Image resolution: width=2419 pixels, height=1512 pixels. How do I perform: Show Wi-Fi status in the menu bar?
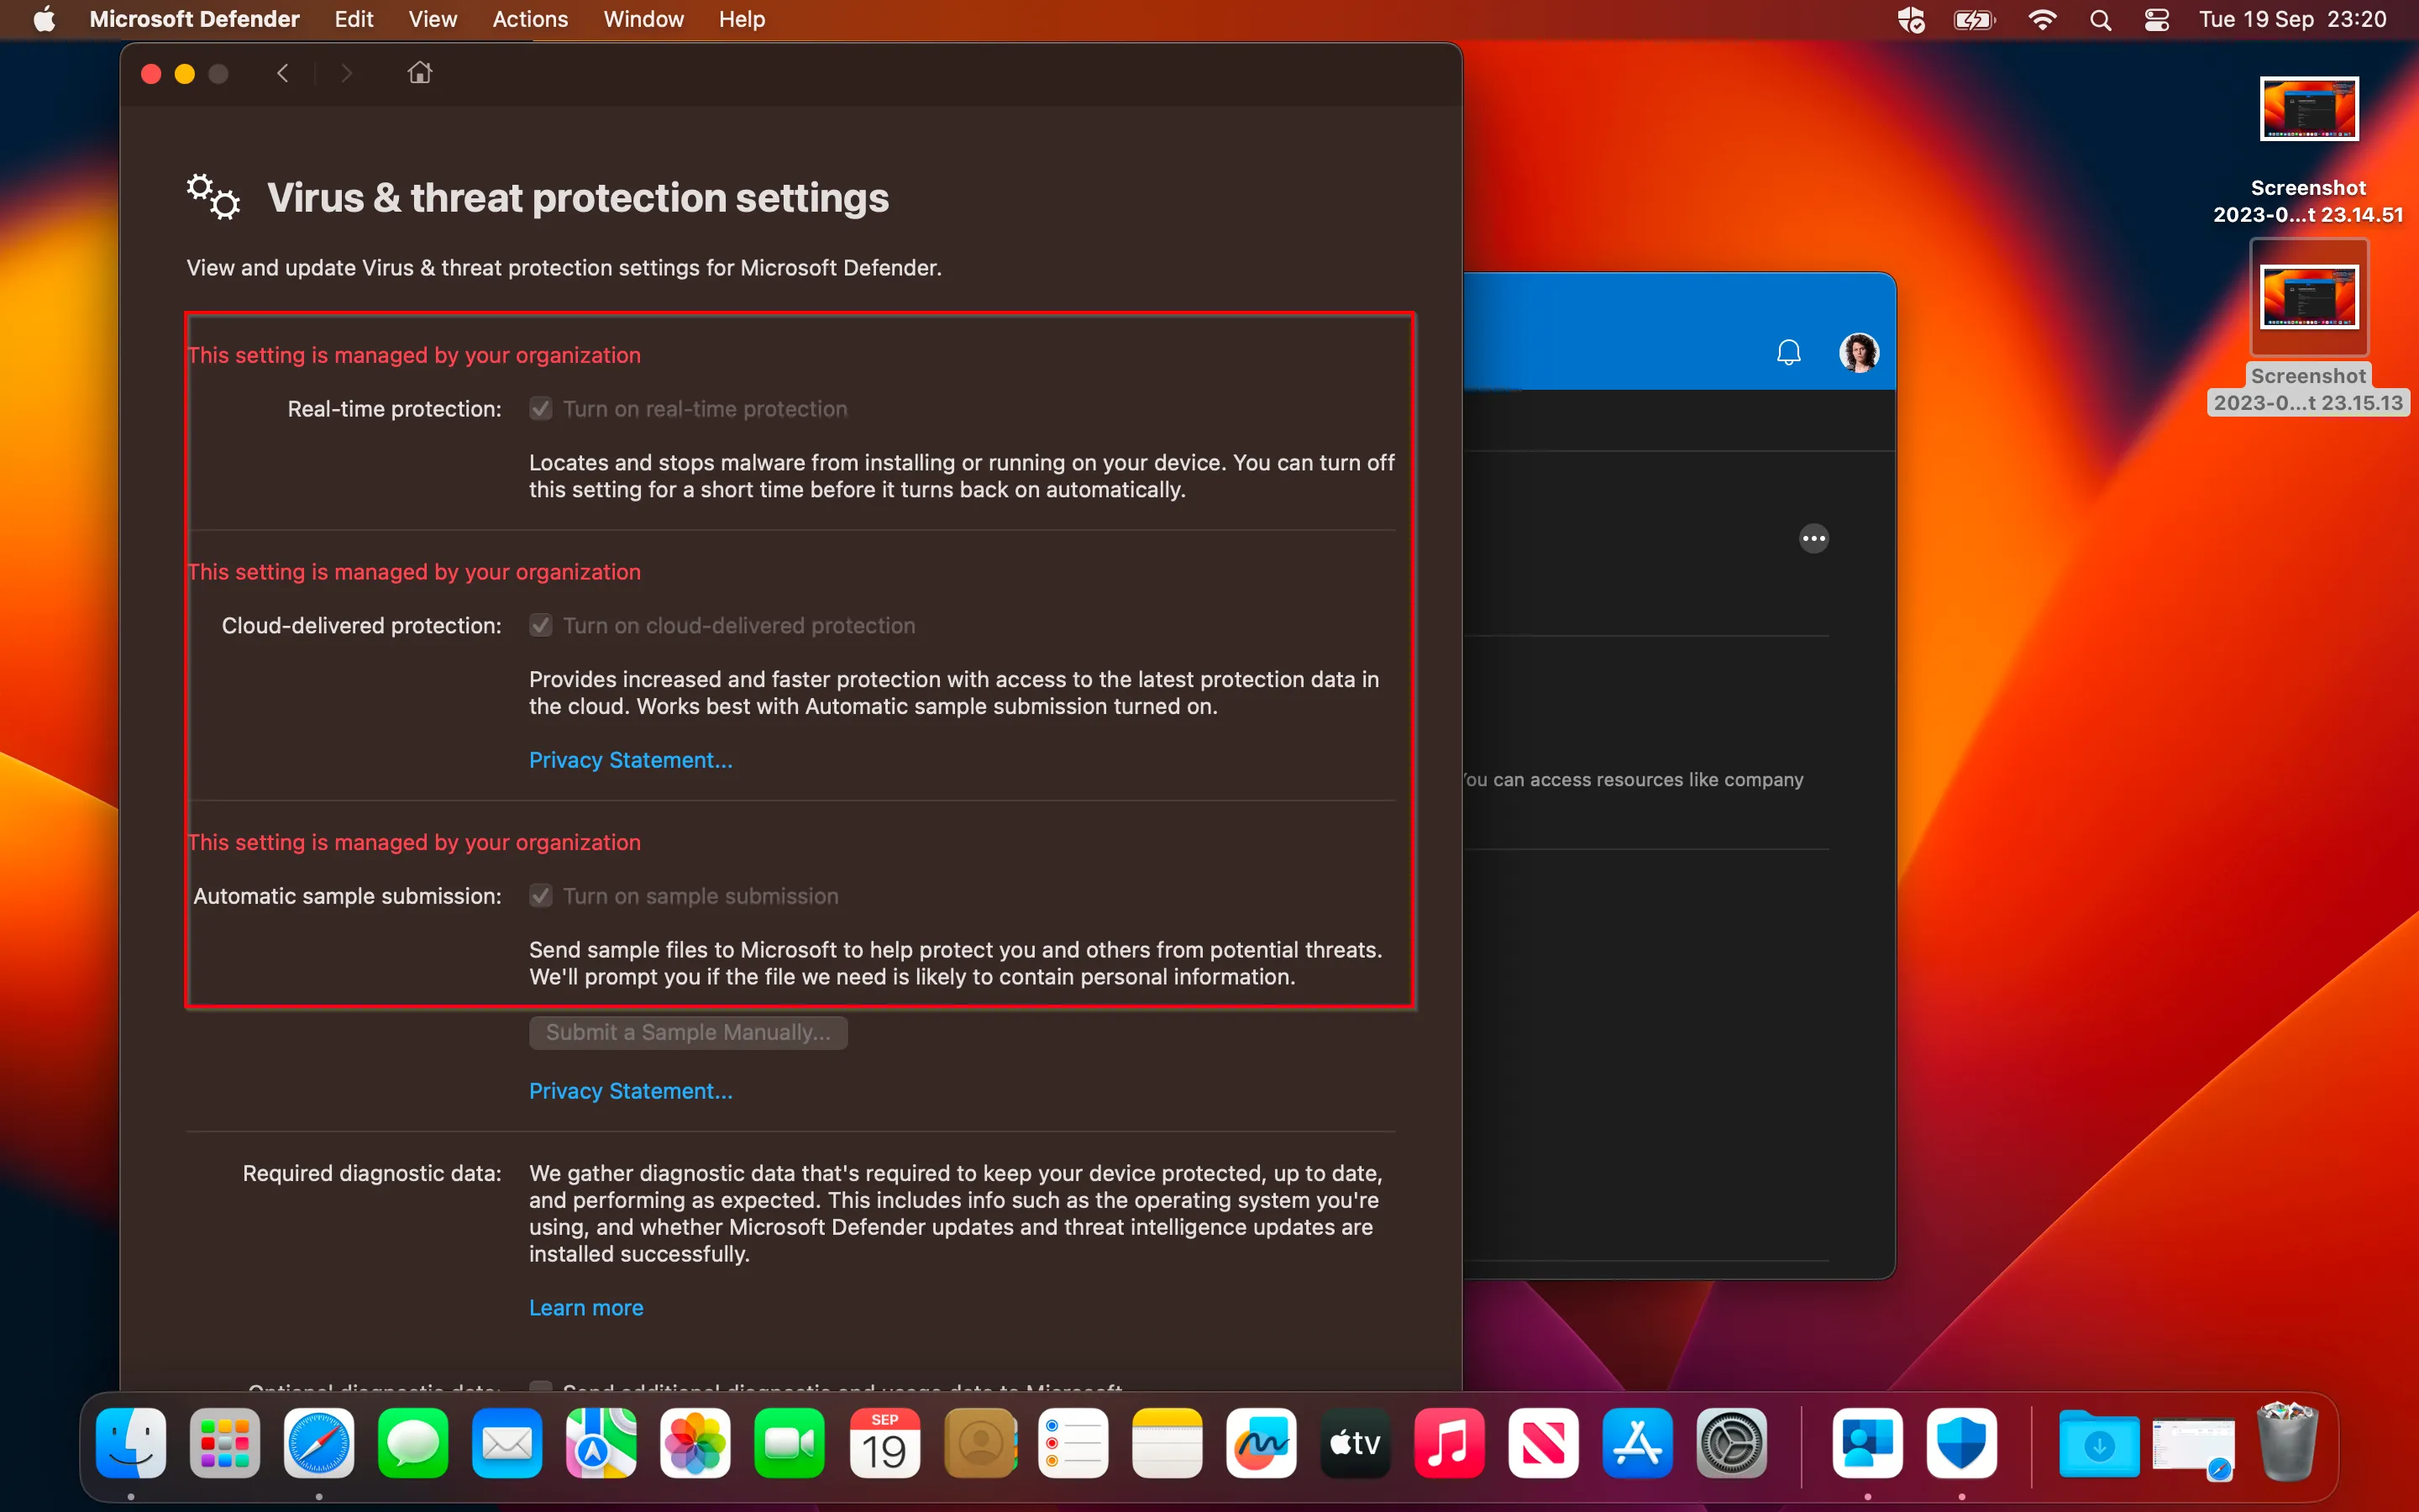click(2041, 19)
